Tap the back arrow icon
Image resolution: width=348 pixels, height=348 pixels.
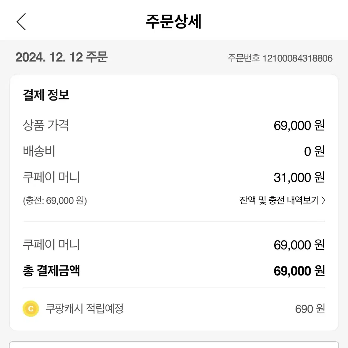click(21, 22)
